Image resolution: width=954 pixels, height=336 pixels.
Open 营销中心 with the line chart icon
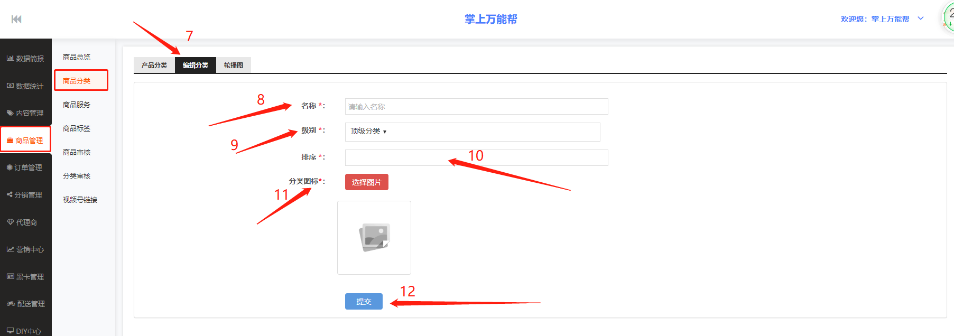(x=25, y=249)
